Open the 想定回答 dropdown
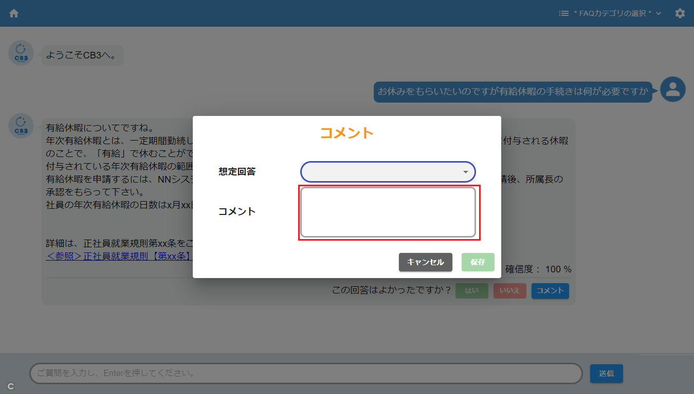The height and width of the screenshot is (394, 694). (x=388, y=172)
